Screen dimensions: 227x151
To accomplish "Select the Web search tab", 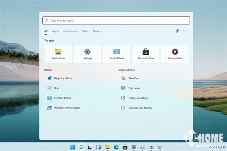I will (x=85, y=31).
